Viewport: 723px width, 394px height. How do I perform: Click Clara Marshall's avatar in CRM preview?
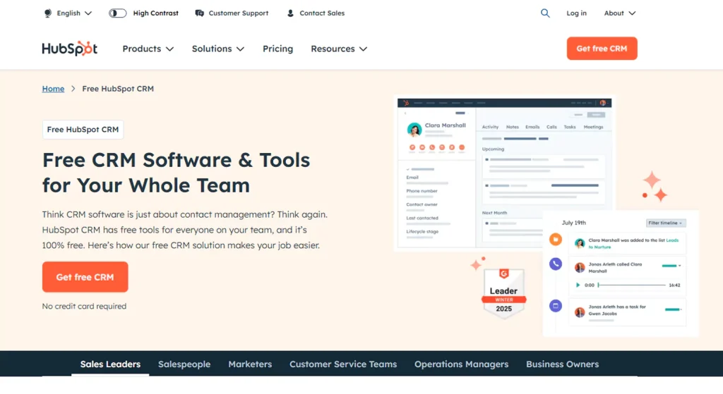click(414, 130)
